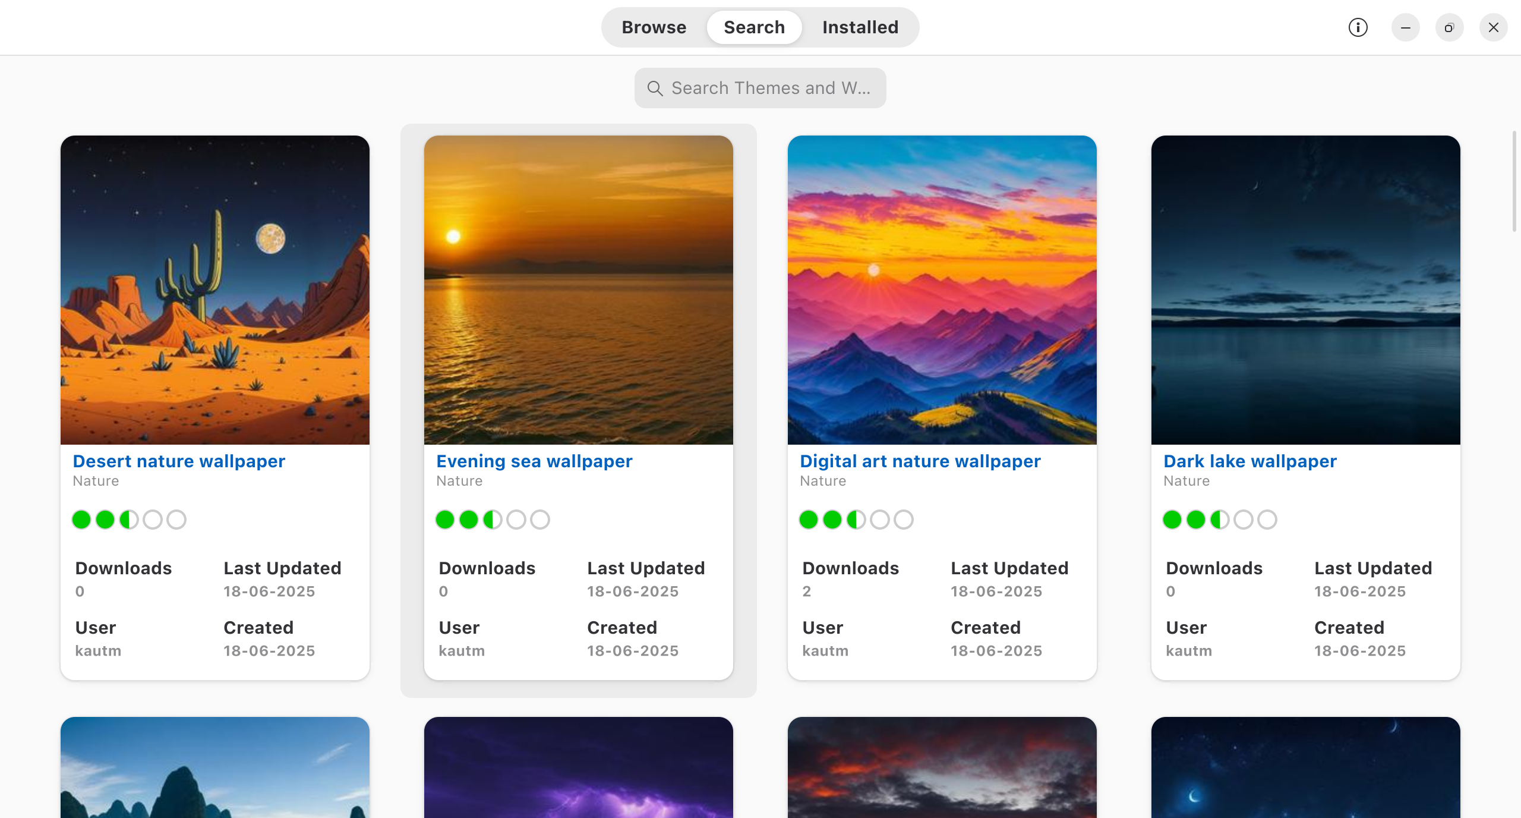Click the purple lightning storm thumbnail
This screenshot has width=1521, height=818.
(579, 768)
